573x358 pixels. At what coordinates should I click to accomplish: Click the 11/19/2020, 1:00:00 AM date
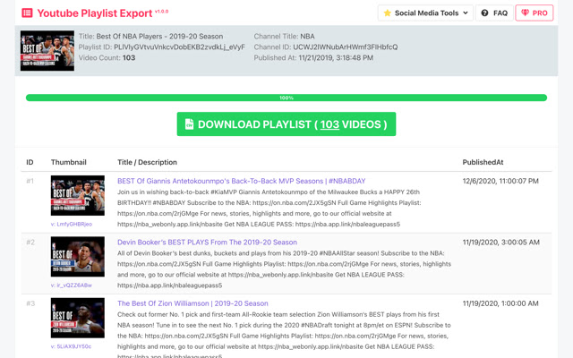tap(500, 303)
